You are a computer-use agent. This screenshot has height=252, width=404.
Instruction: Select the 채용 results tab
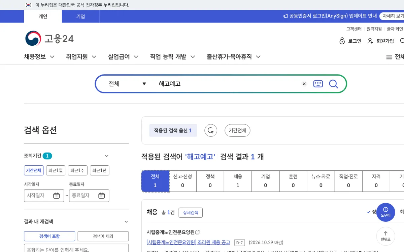click(x=238, y=181)
